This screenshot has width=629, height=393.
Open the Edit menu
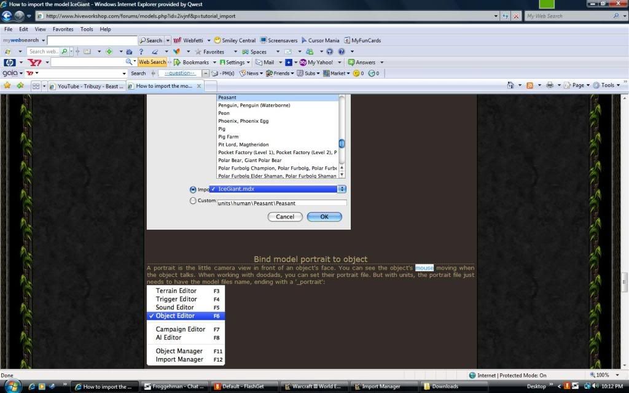24,29
